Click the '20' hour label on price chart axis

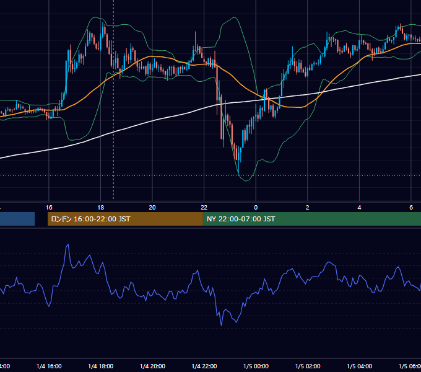pyautogui.click(x=152, y=208)
